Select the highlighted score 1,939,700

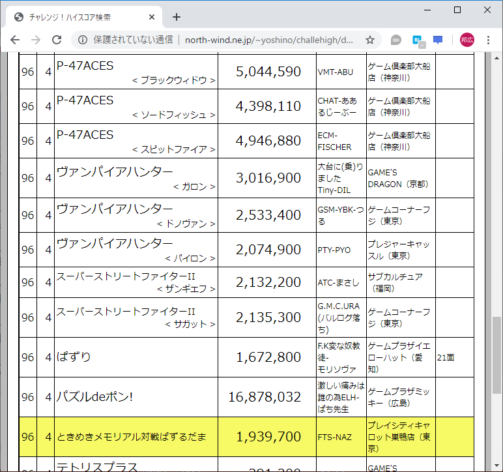tap(268, 437)
